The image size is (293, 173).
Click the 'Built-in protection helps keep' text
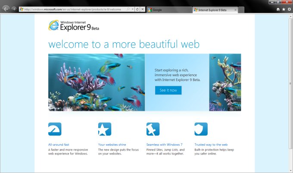[x=214, y=152]
